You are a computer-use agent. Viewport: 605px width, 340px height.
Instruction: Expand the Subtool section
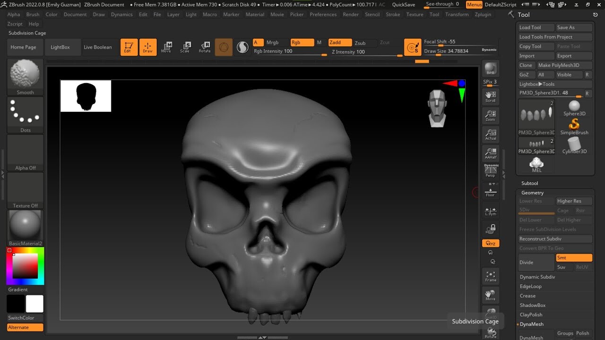point(529,183)
